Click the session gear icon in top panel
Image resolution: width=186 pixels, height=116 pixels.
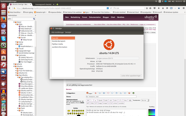(184, 1)
